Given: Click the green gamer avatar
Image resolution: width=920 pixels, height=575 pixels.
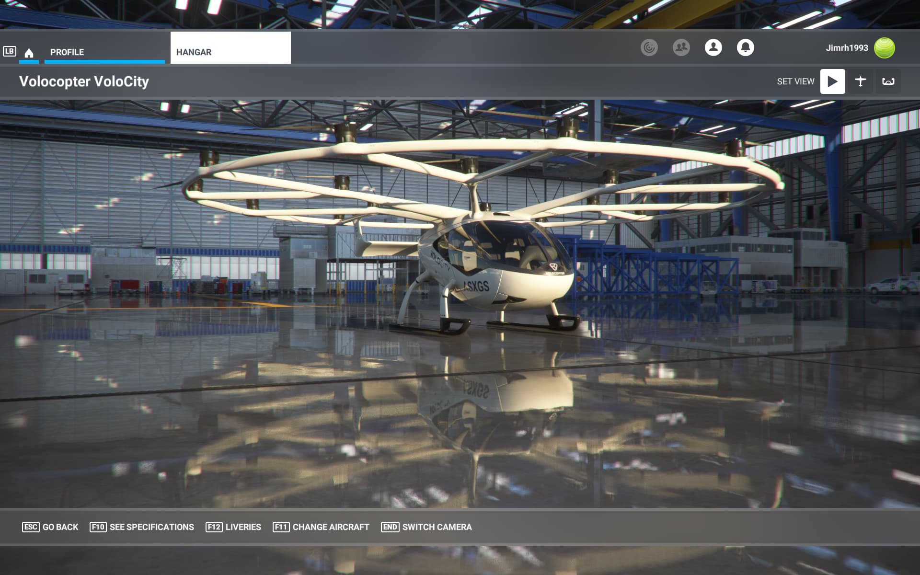Looking at the screenshot, I should pos(884,48).
